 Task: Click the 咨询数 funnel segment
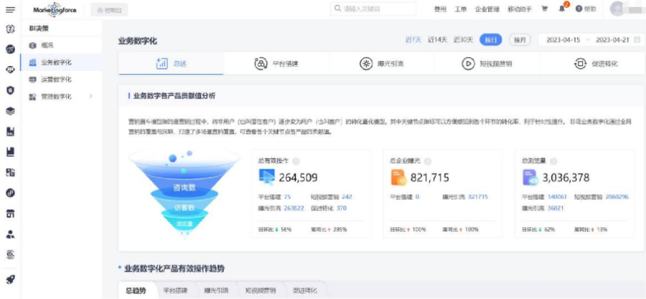[x=184, y=188]
